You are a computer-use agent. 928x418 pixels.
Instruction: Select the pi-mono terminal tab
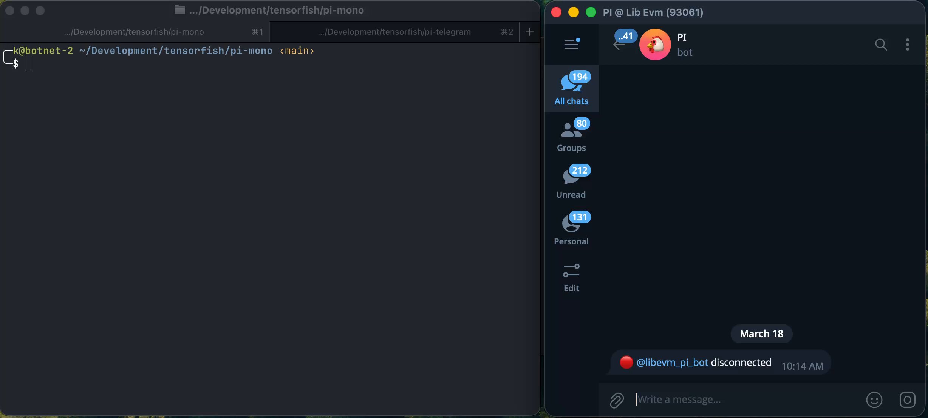[134, 32]
